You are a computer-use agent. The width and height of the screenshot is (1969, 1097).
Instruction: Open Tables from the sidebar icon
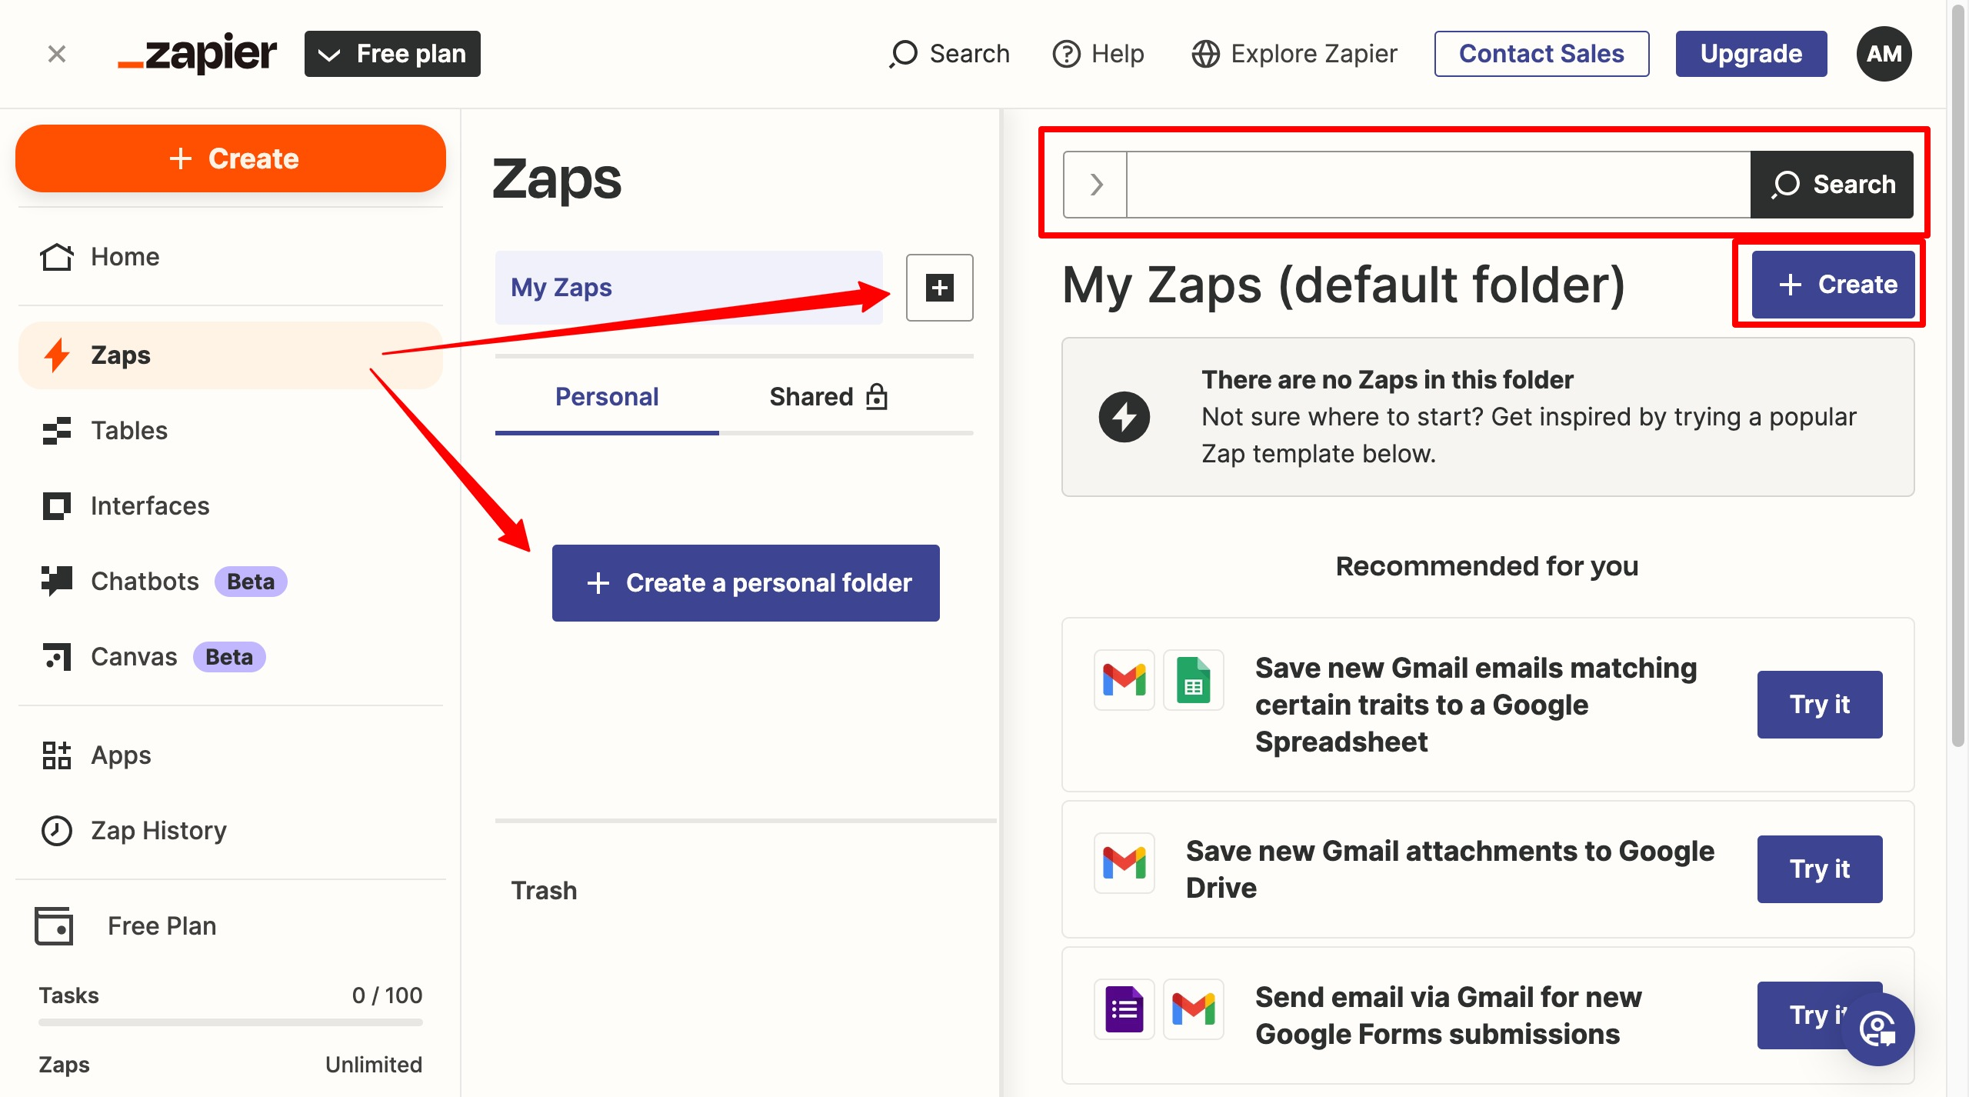tap(57, 431)
